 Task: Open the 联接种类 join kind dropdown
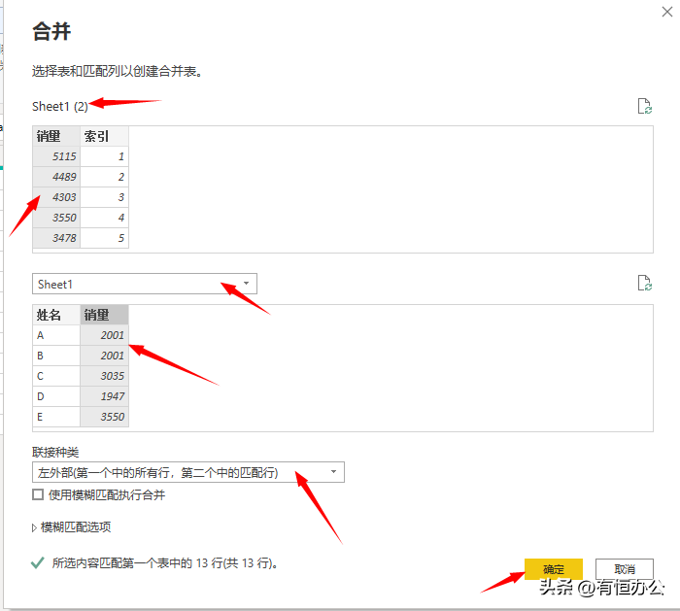pyautogui.click(x=188, y=472)
